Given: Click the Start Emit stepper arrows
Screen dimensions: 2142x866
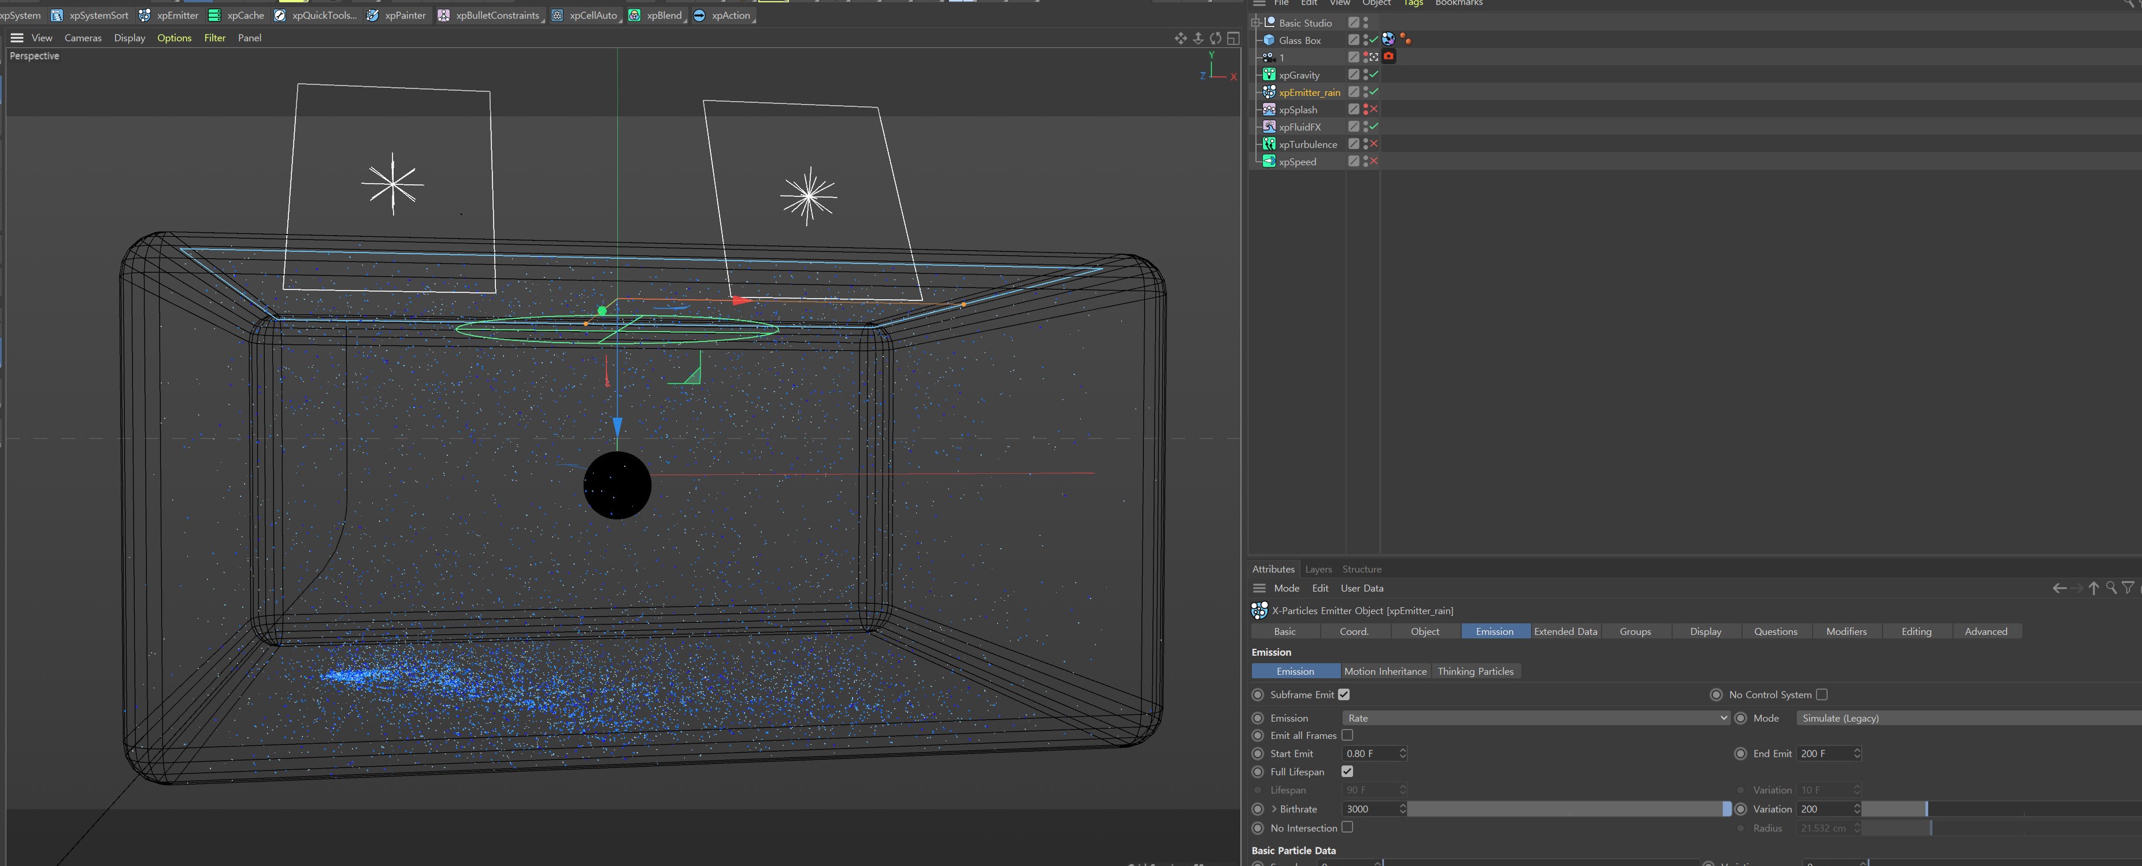Looking at the screenshot, I should (1403, 754).
